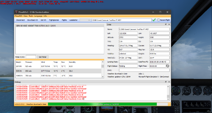Image resolution: width=212 pixels, height=113 pixels.
Task: Click the Visibility field showing unlimited
Action: click(x=128, y=54)
